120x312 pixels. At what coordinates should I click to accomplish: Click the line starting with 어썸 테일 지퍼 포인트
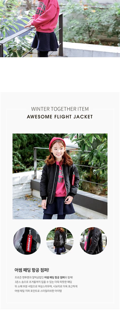pyautogui.click(x=38, y=291)
